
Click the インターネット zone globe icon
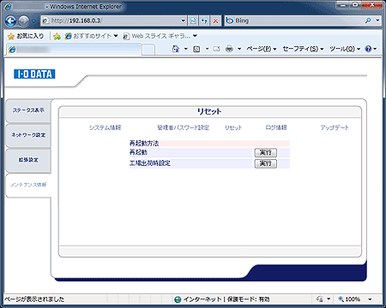(x=178, y=299)
